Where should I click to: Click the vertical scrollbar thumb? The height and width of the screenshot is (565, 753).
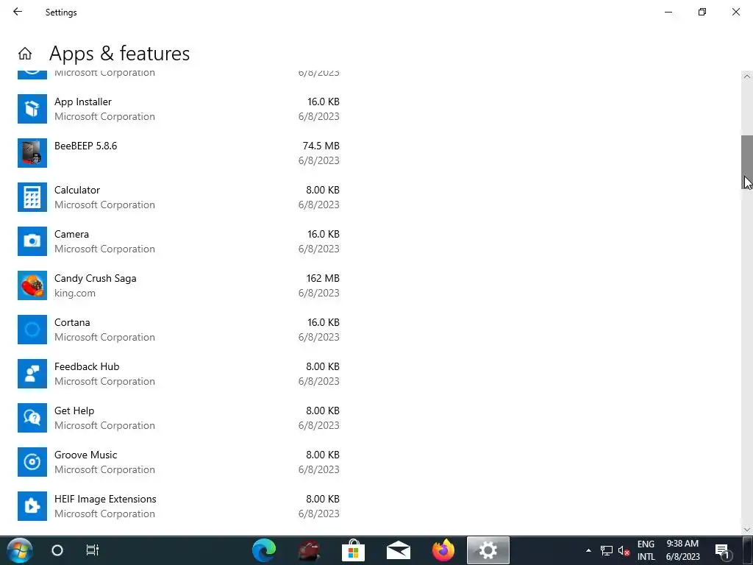pos(747,163)
